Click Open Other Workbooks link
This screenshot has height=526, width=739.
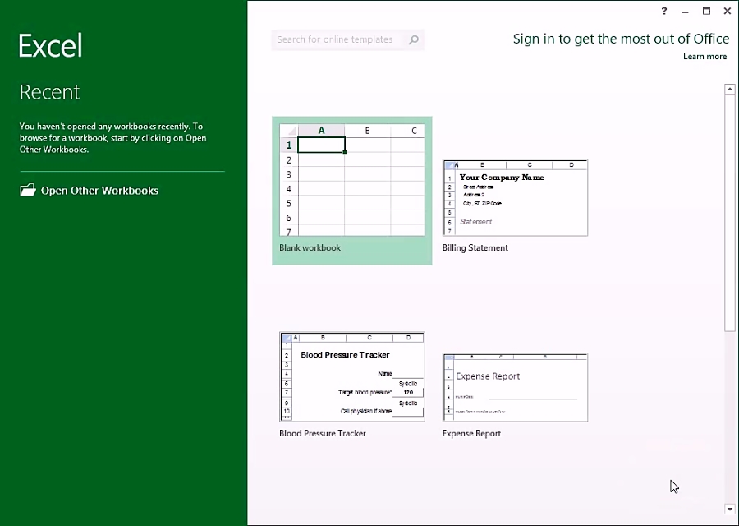pyautogui.click(x=99, y=191)
